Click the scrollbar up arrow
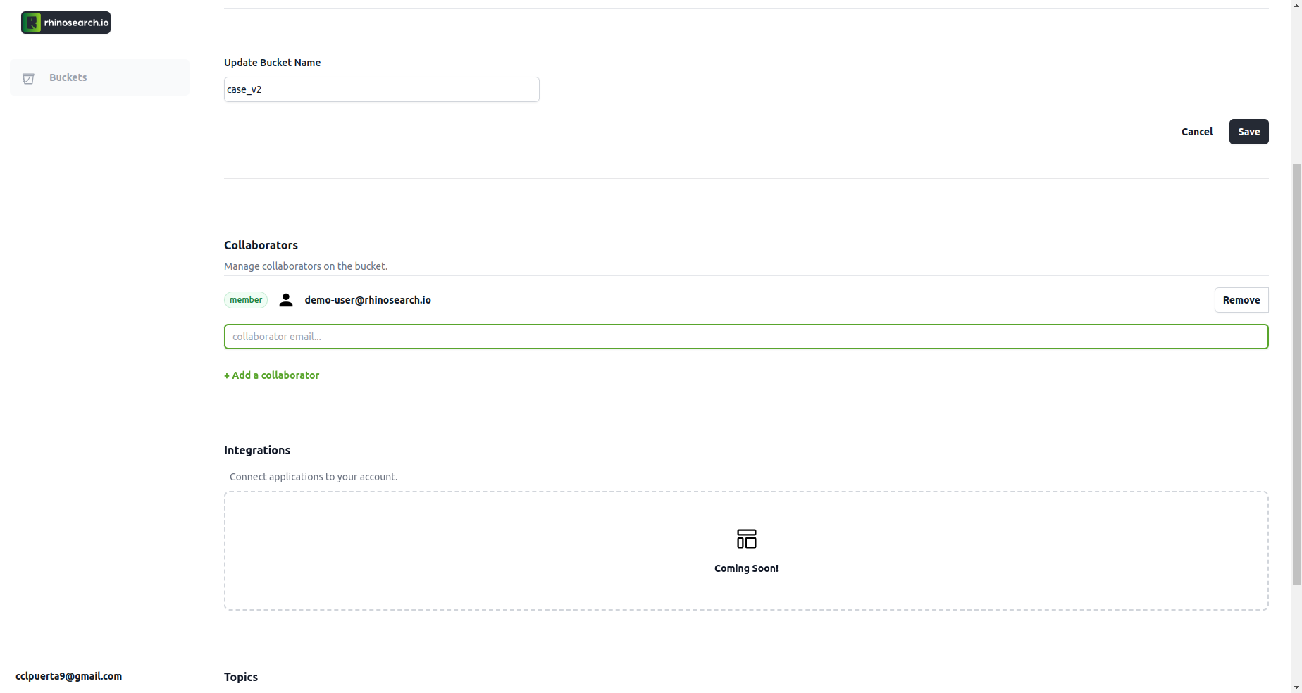1302x693 pixels. point(1296,5)
